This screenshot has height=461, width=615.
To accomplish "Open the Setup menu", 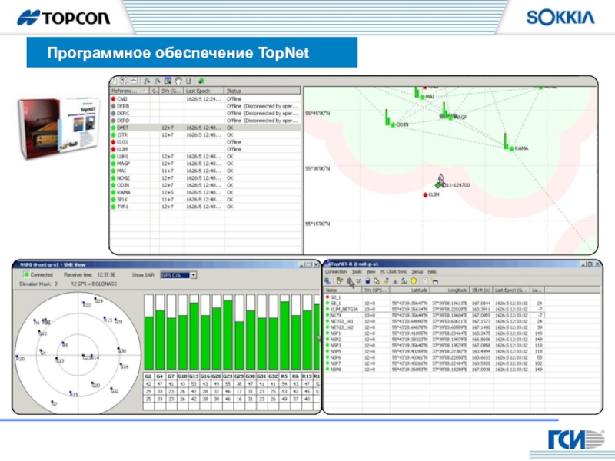I will (x=417, y=272).
